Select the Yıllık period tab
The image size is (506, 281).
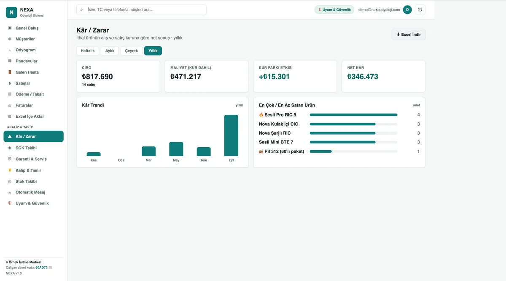[x=153, y=51]
